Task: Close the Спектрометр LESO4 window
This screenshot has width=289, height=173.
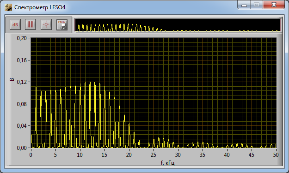Action: (274, 5)
